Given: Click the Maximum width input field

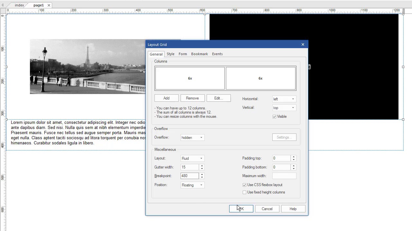Looking at the screenshot, I should pos(284,176).
